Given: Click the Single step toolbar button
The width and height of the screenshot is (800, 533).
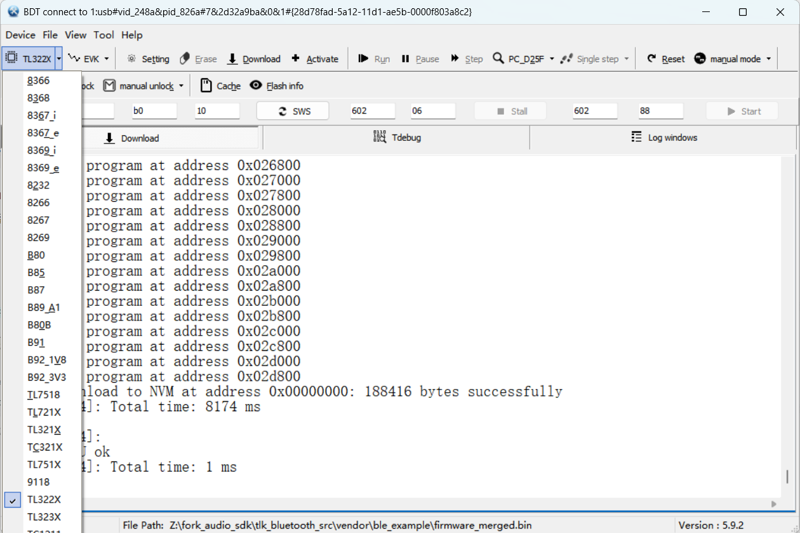Looking at the screenshot, I should tap(589, 58).
